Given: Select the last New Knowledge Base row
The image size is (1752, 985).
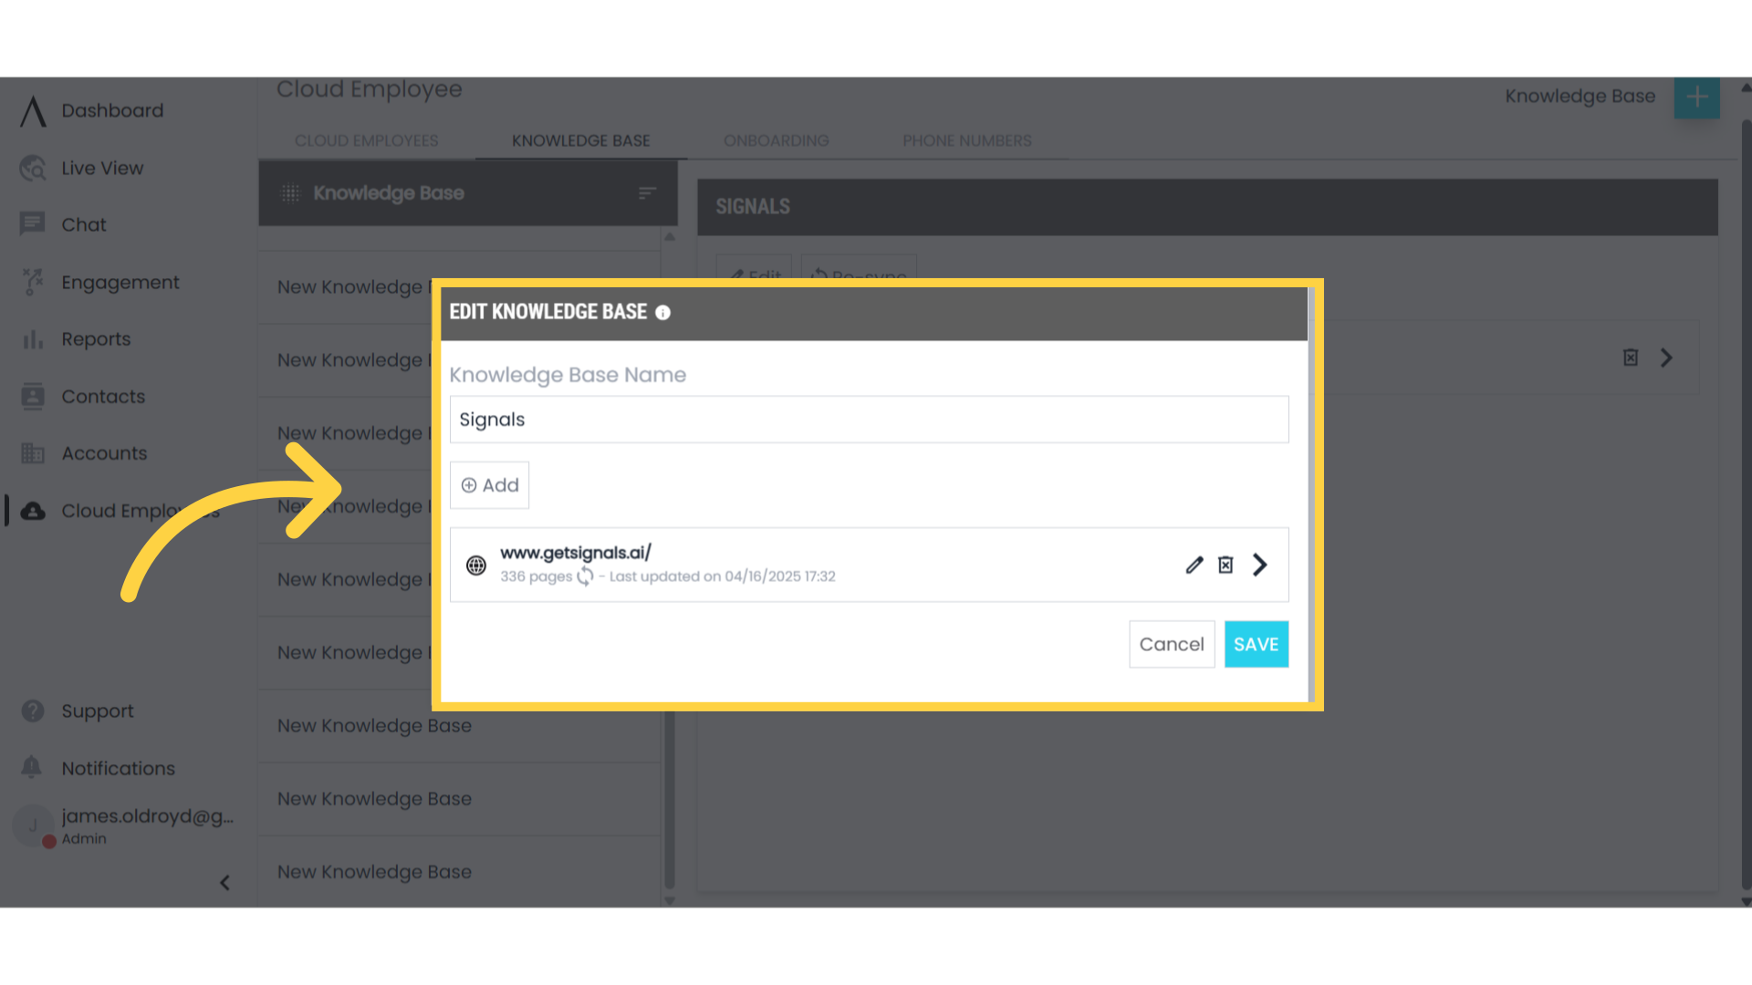Looking at the screenshot, I should [459, 872].
